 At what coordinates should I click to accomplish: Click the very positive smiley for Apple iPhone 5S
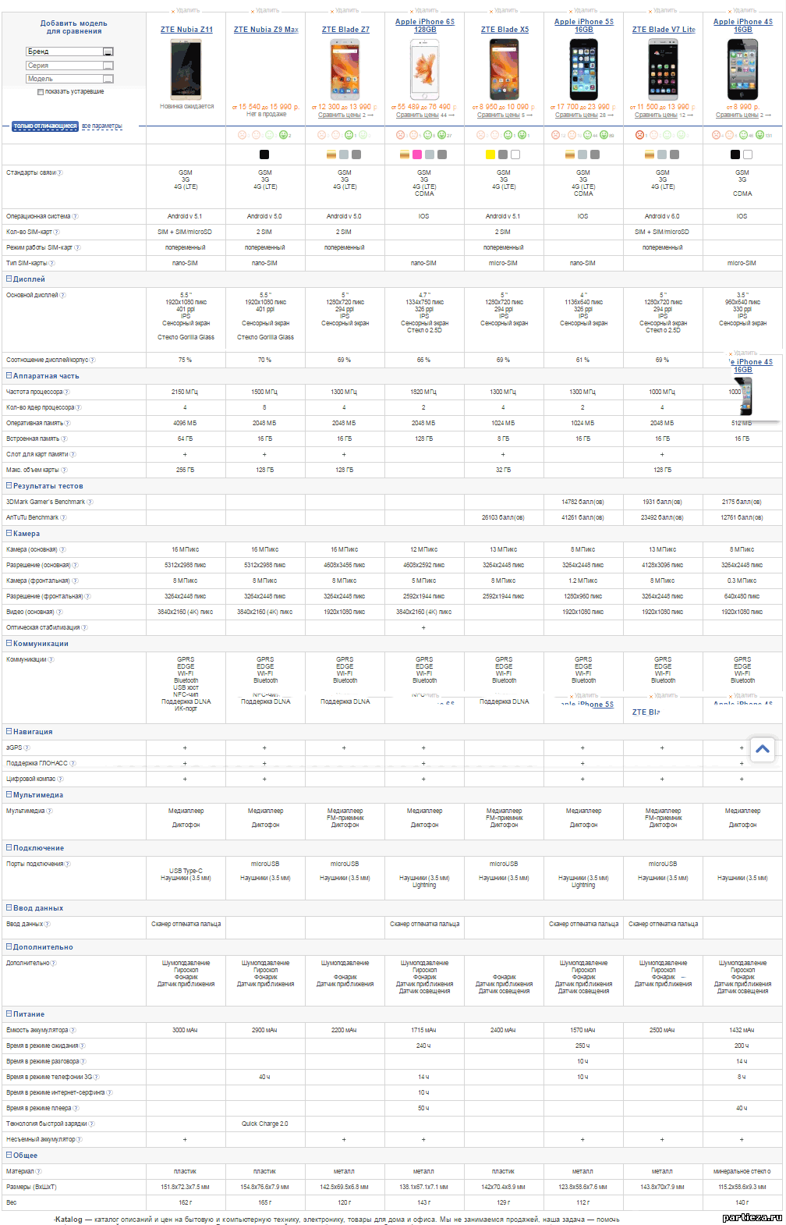pos(605,135)
